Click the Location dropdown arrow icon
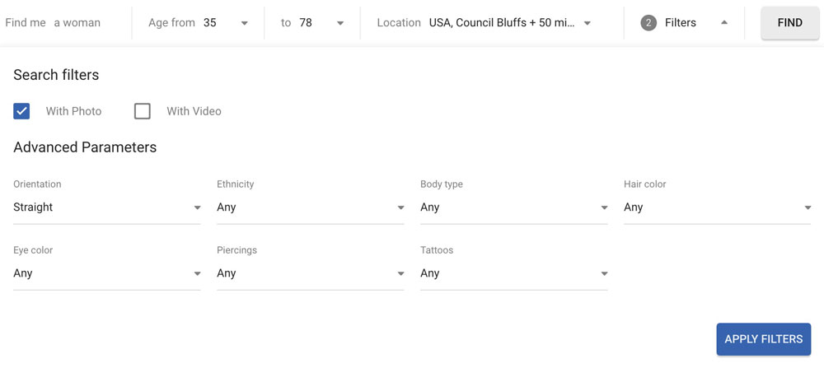Screen dimensions: 824x368 [x=588, y=23]
